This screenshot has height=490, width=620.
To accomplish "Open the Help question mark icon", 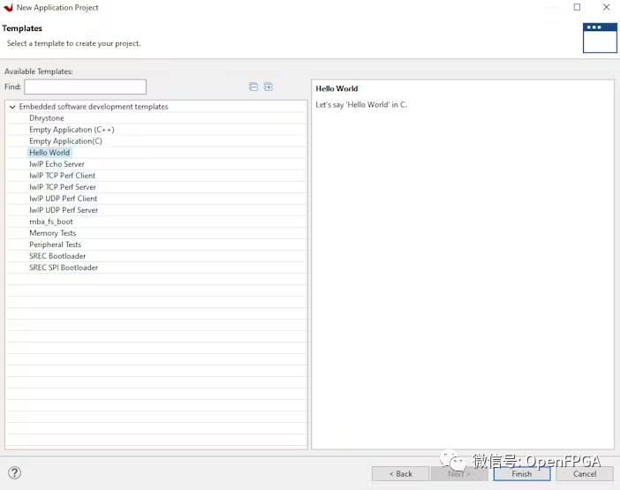I will pos(14,473).
